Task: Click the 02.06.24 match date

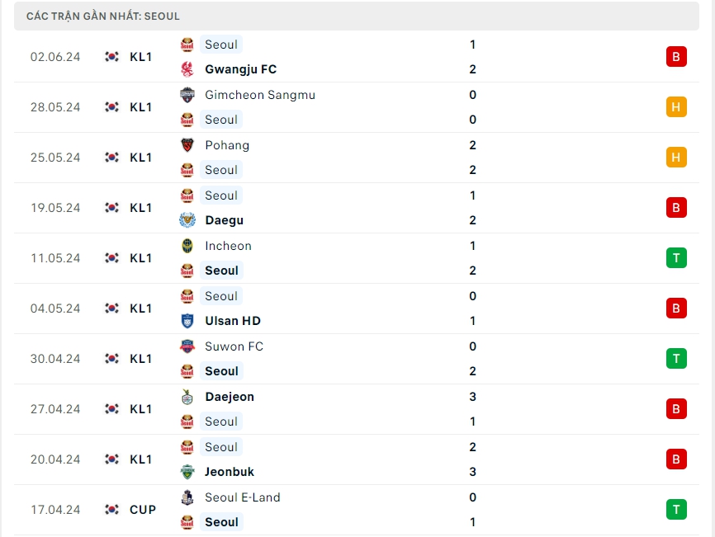Action: (x=55, y=57)
